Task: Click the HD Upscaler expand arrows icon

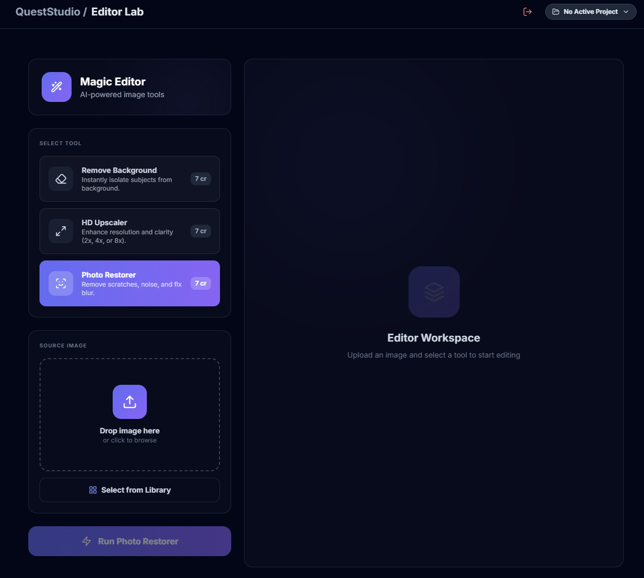Action: 61,231
